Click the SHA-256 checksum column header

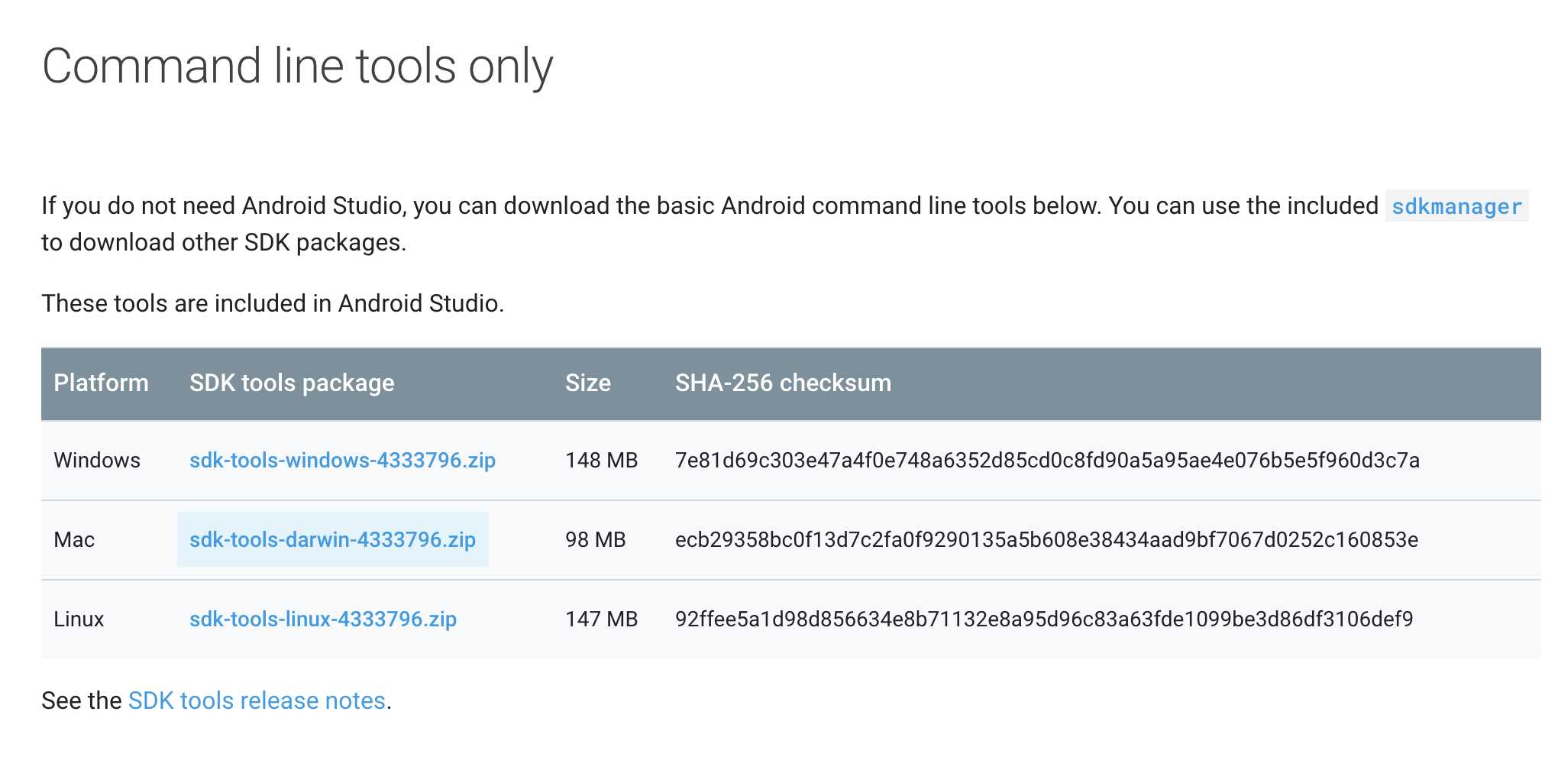pyautogui.click(x=783, y=383)
